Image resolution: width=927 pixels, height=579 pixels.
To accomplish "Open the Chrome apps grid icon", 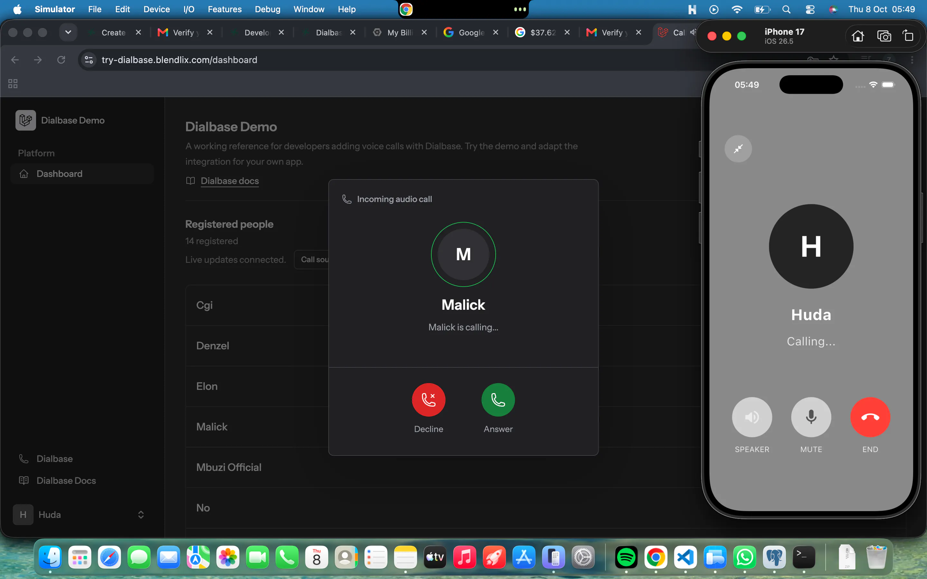I will [13, 84].
